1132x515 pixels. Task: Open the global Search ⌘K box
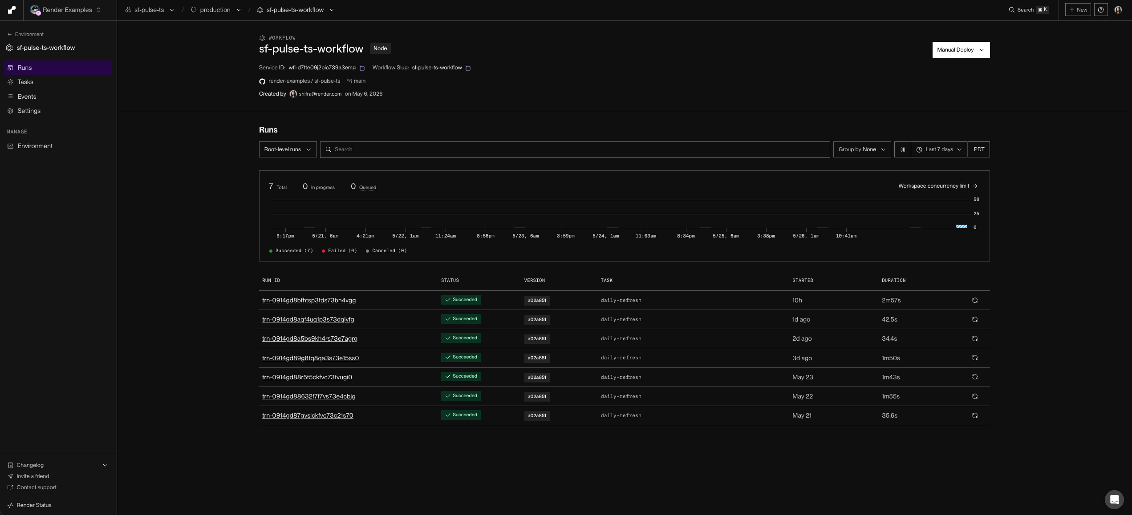pyautogui.click(x=1028, y=10)
